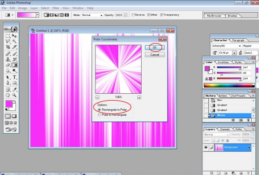The width and height of the screenshot is (259, 175).
Task: Open the File Browser tab
Action: [x=214, y=16]
